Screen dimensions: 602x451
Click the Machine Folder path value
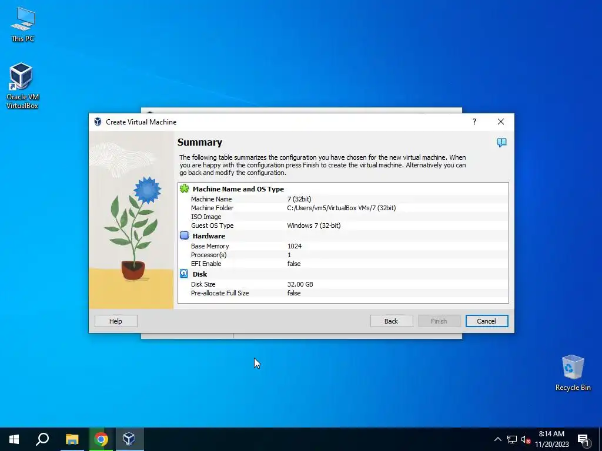[342, 208]
